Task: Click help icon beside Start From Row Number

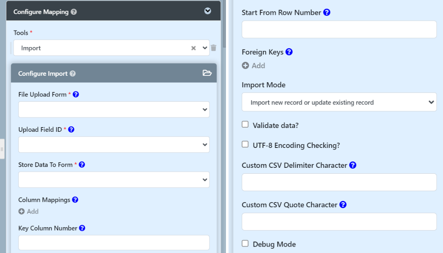Action: [326, 13]
